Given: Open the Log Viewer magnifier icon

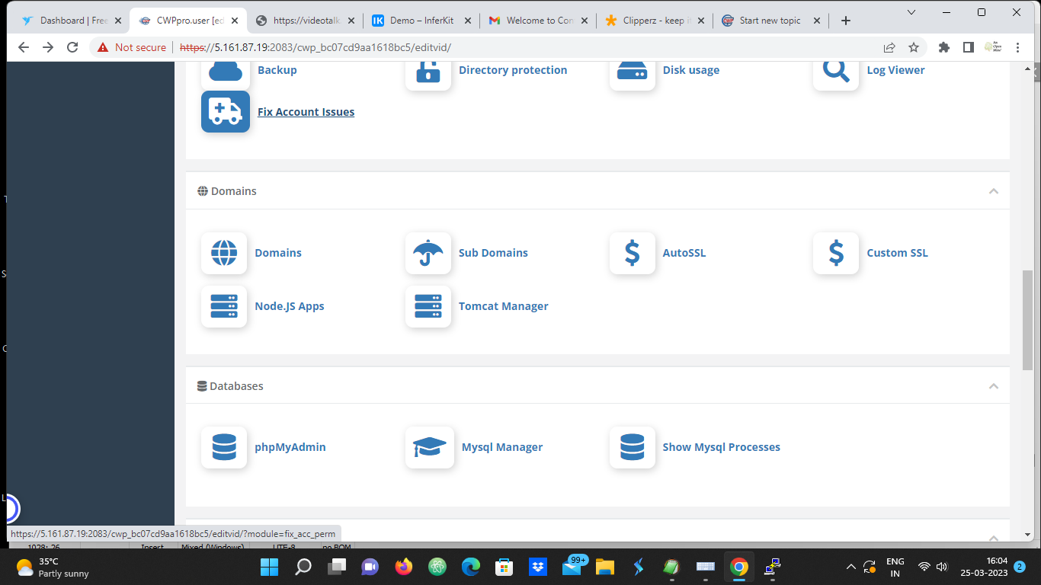Looking at the screenshot, I should tap(836, 74).
